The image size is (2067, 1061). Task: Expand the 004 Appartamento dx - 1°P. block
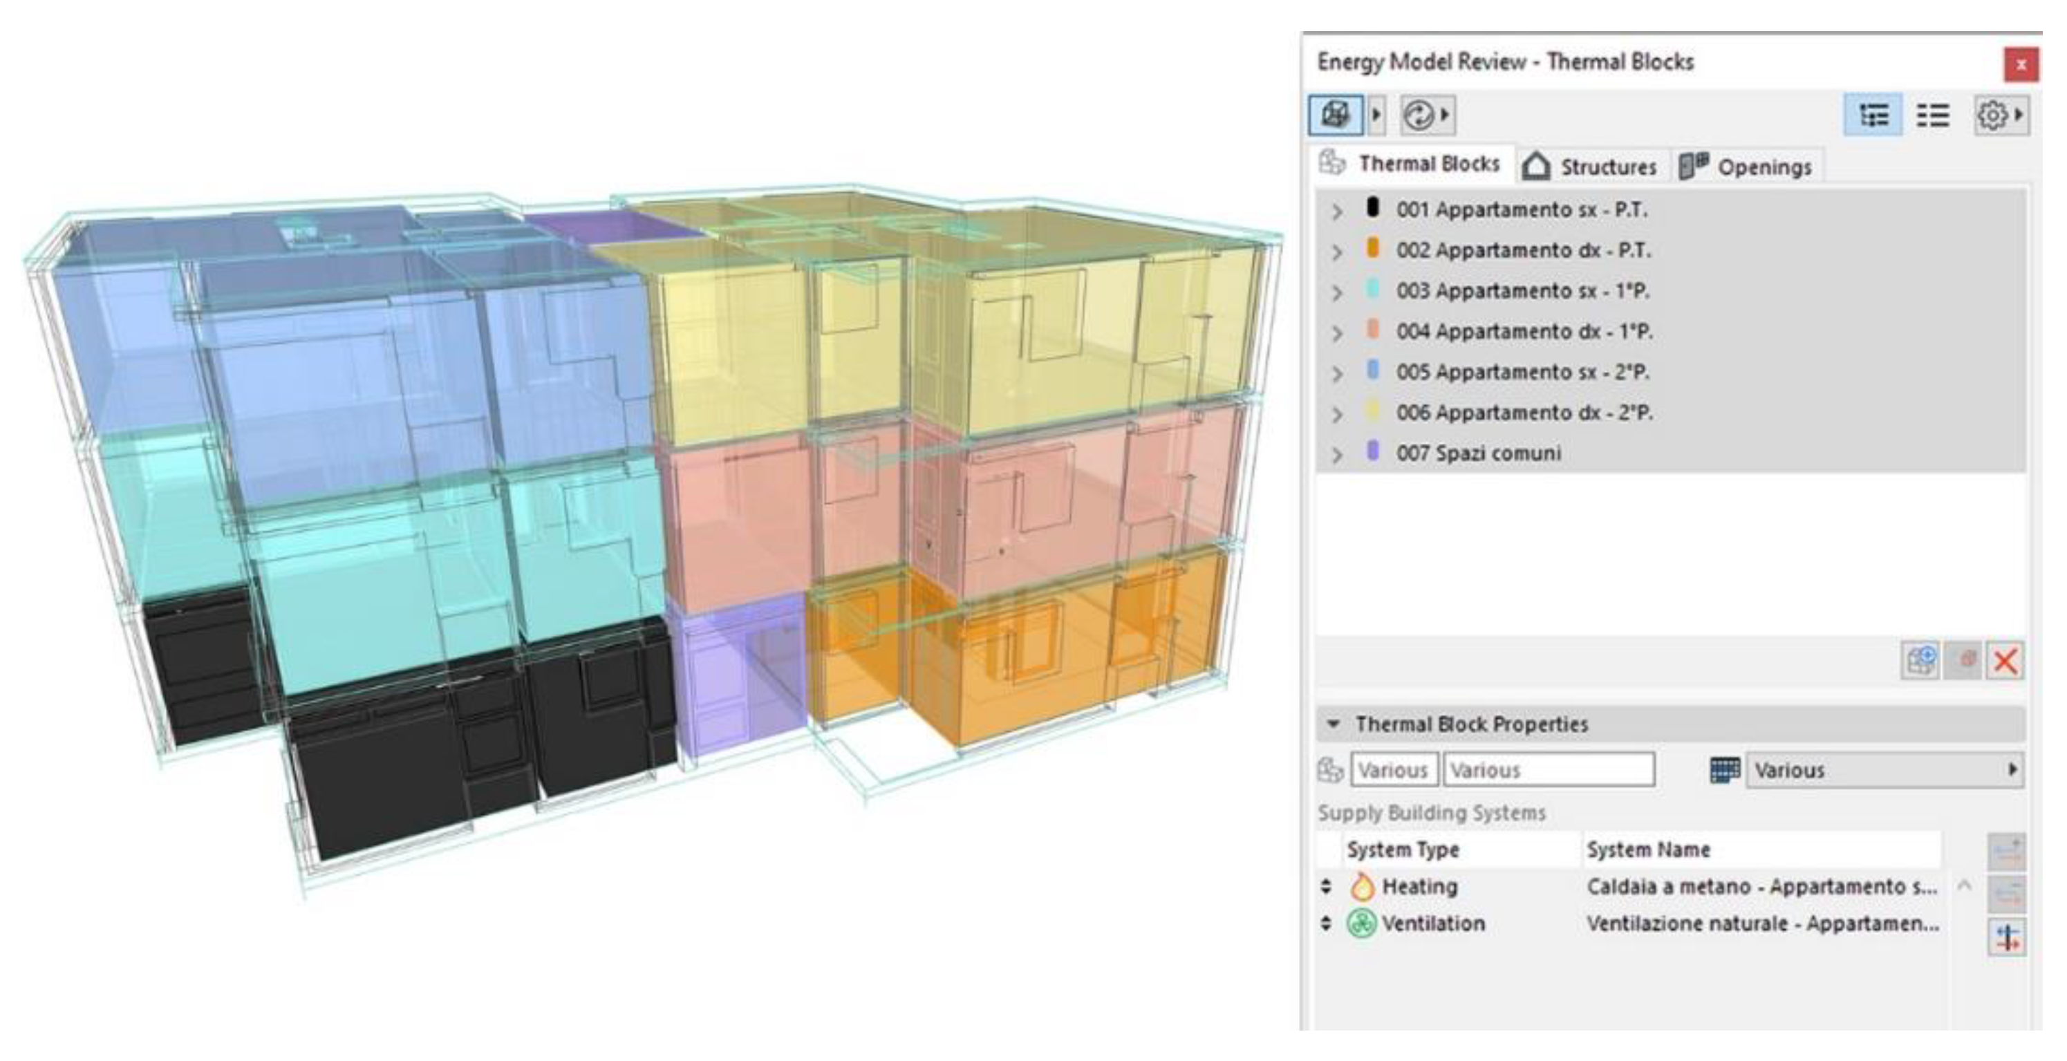click(x=1337, y=333)
